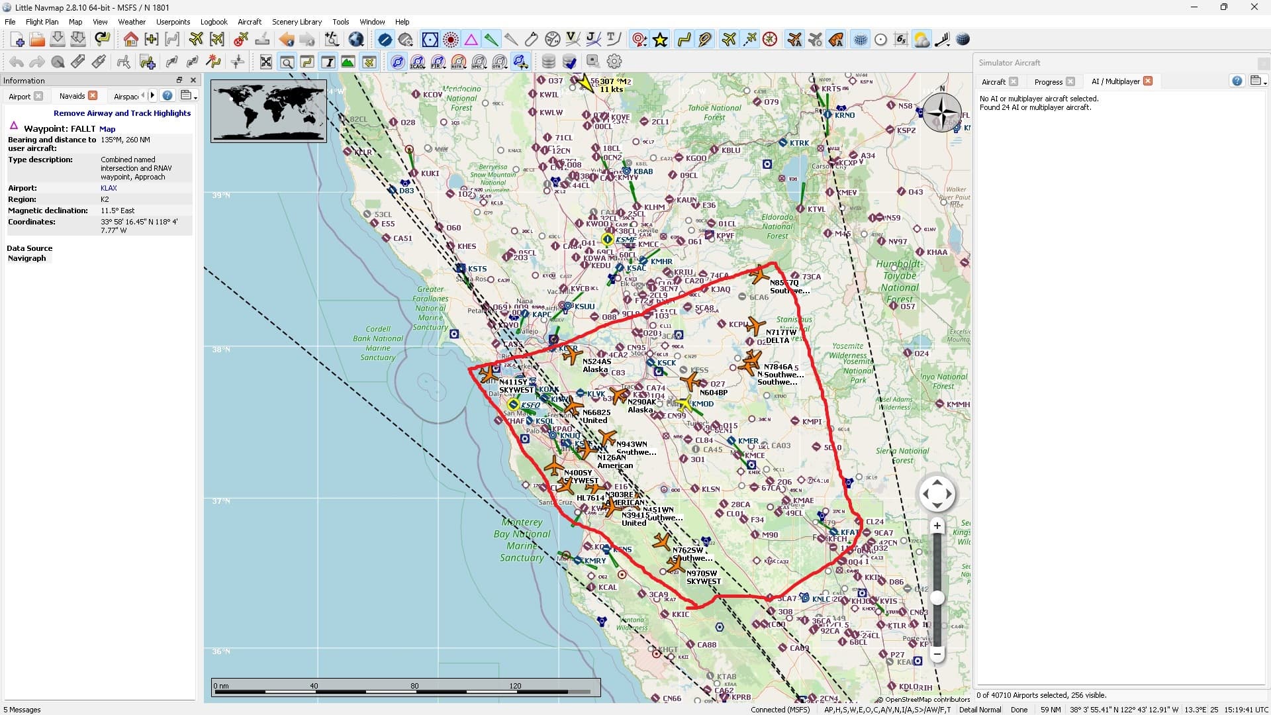Open the gear settings icon
Screen dimensions: 1271x715
(614, 62)
